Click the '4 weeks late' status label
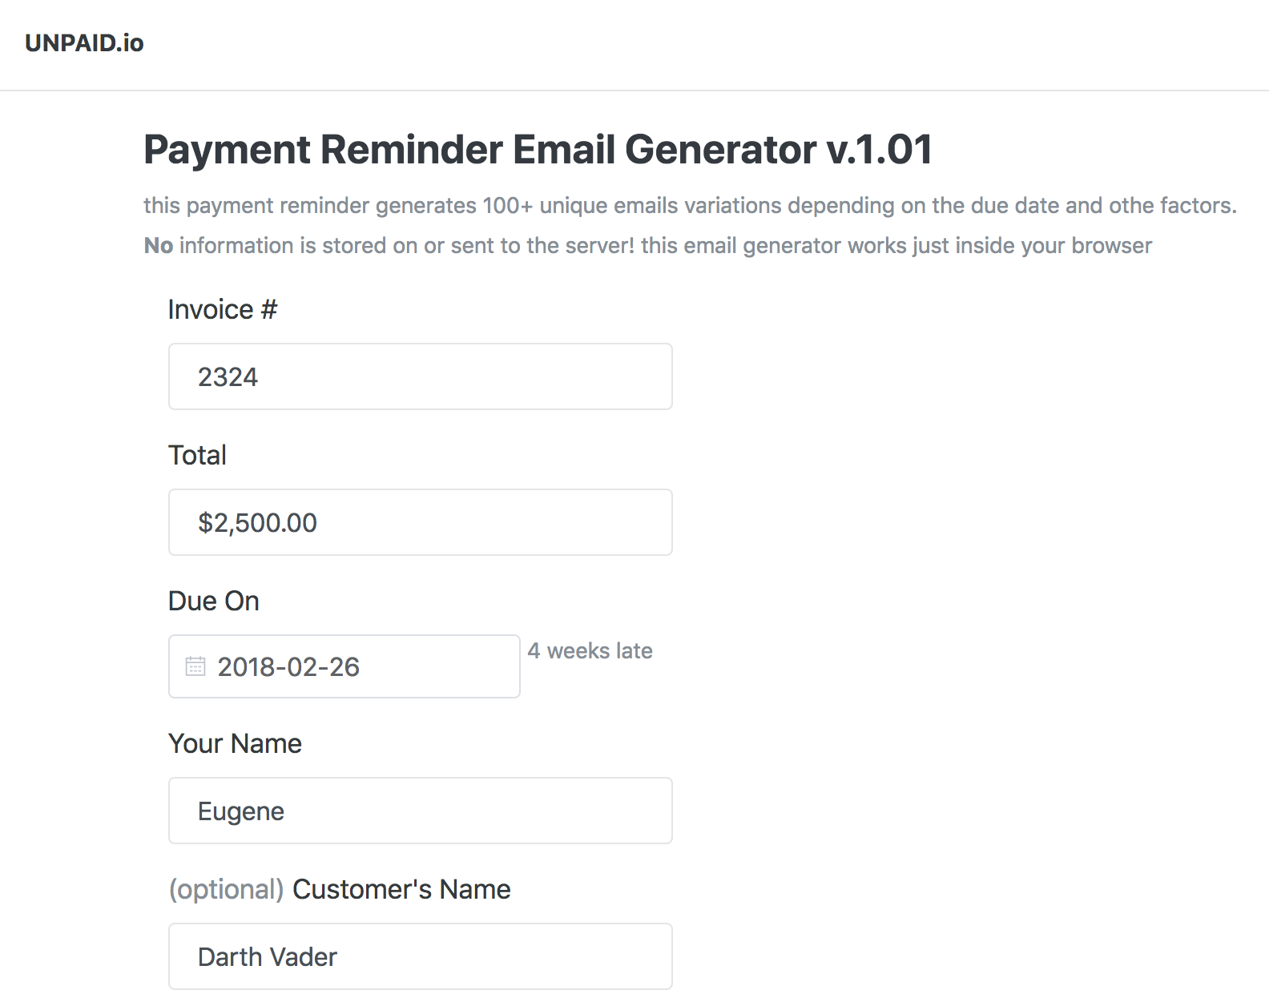Image resolution: width=1269 pixels, height=998 pixels. (590, 650)
